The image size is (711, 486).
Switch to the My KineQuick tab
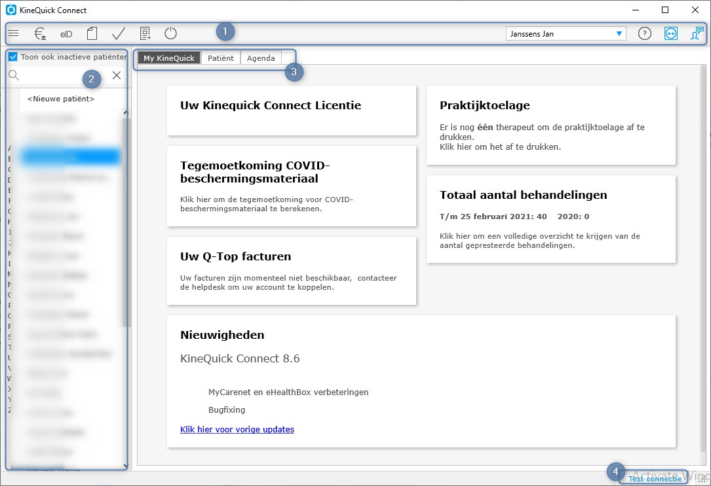[168, 58]
